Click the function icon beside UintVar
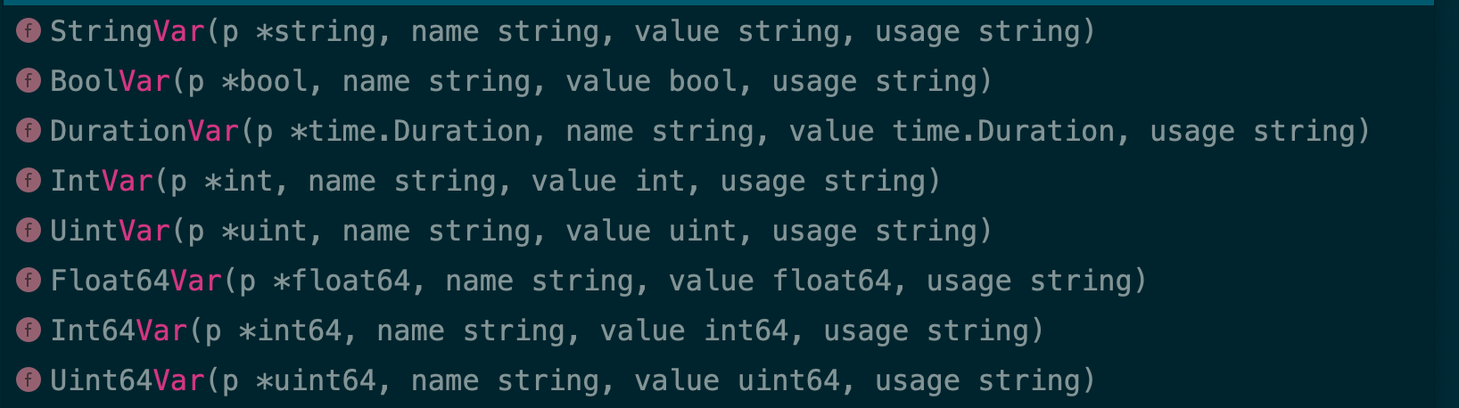The image size is (1459, 408). point(29,231)
